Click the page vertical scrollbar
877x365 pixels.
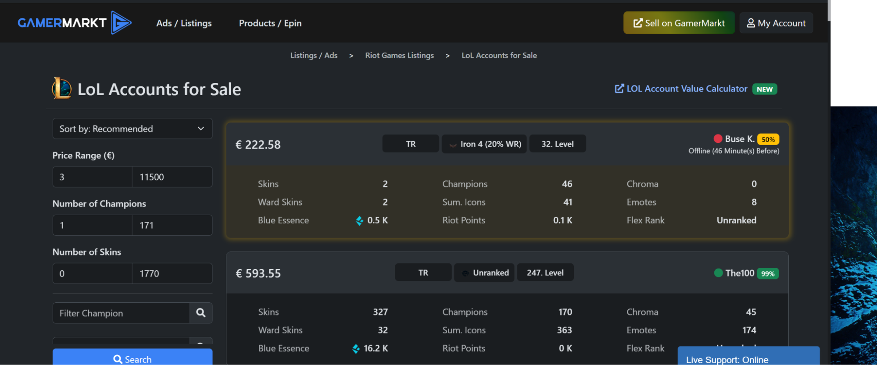(829, 11)
